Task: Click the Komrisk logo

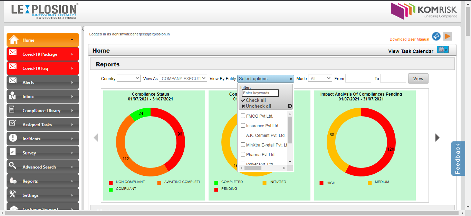Action: 424,11
